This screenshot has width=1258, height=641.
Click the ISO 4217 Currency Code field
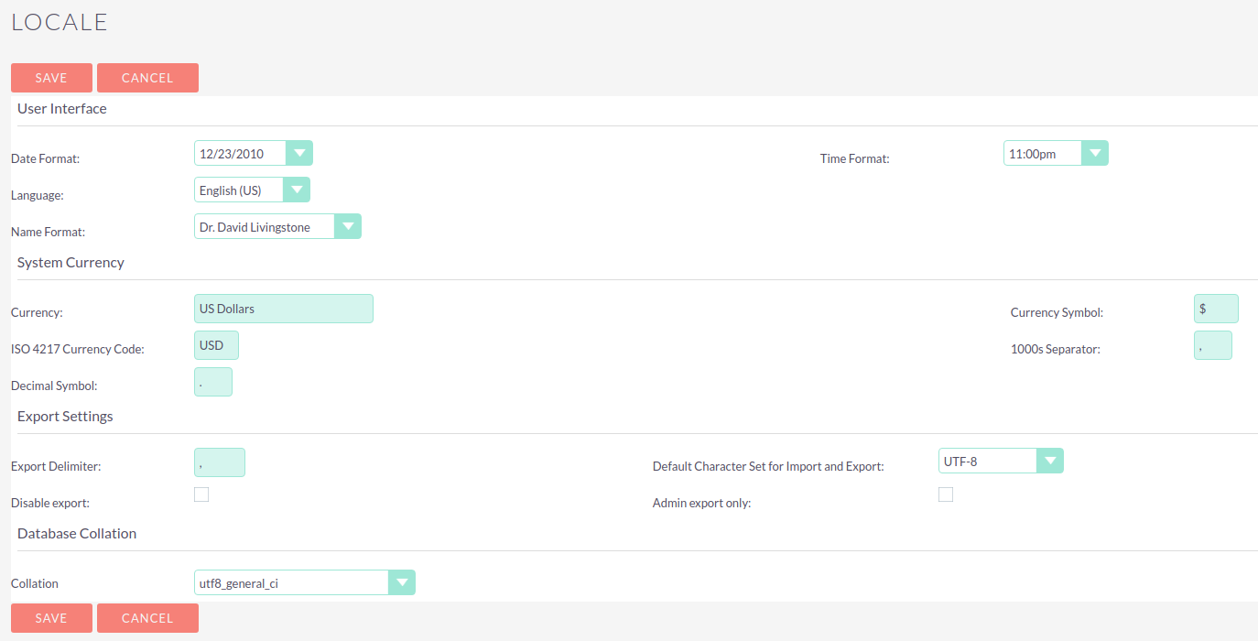pyautogui.click(x=216, y=345)
